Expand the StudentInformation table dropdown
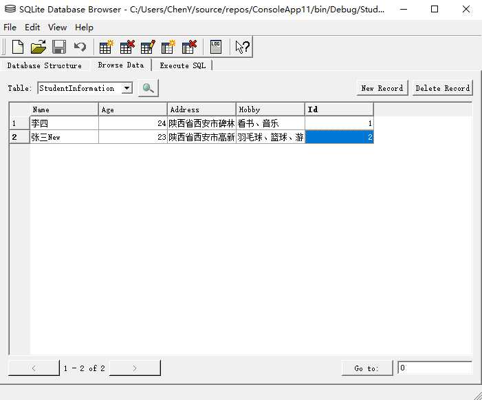 pyautogui.click(x=127, y=88)
